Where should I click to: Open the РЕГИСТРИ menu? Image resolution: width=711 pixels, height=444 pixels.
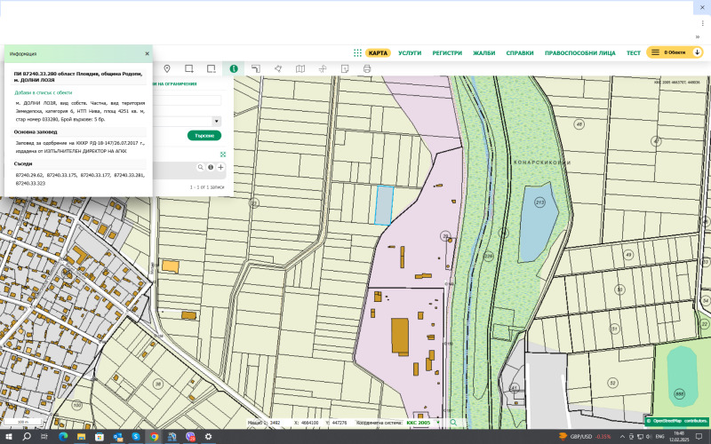click(447, 53)
